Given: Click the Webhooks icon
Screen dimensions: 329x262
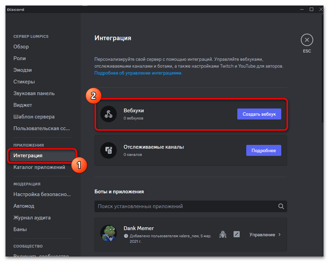Looking at the screenshot, I should (x=109, y=114).
